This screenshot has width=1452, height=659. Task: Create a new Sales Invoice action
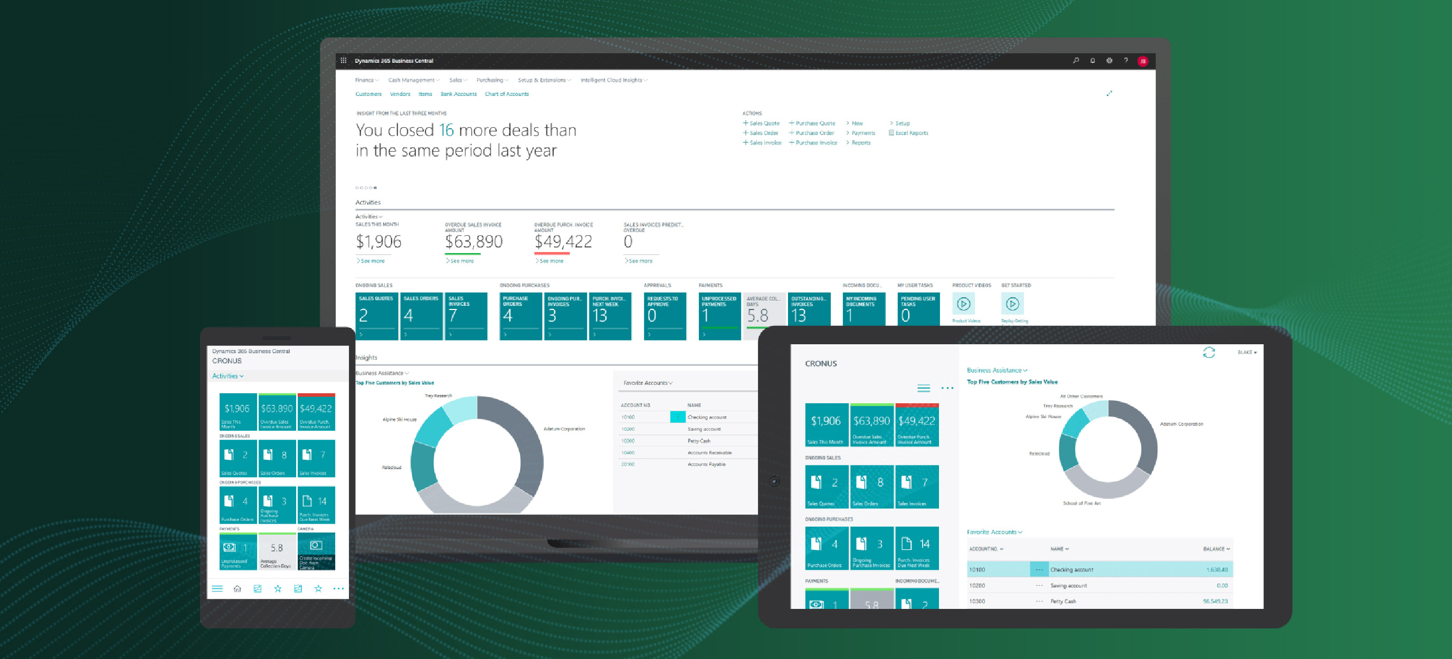(762, 143)
